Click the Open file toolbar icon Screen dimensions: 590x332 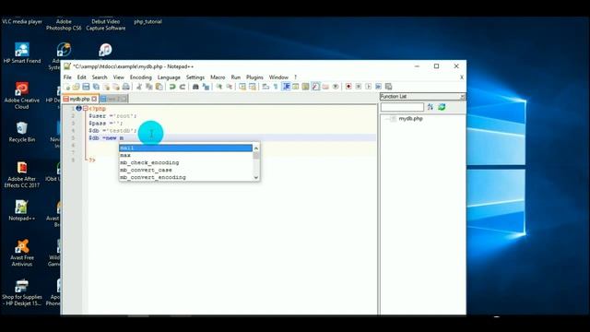77,87
